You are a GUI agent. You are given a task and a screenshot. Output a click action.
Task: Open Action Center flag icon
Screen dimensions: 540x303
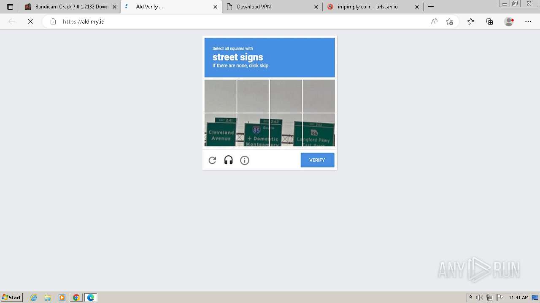500,298
